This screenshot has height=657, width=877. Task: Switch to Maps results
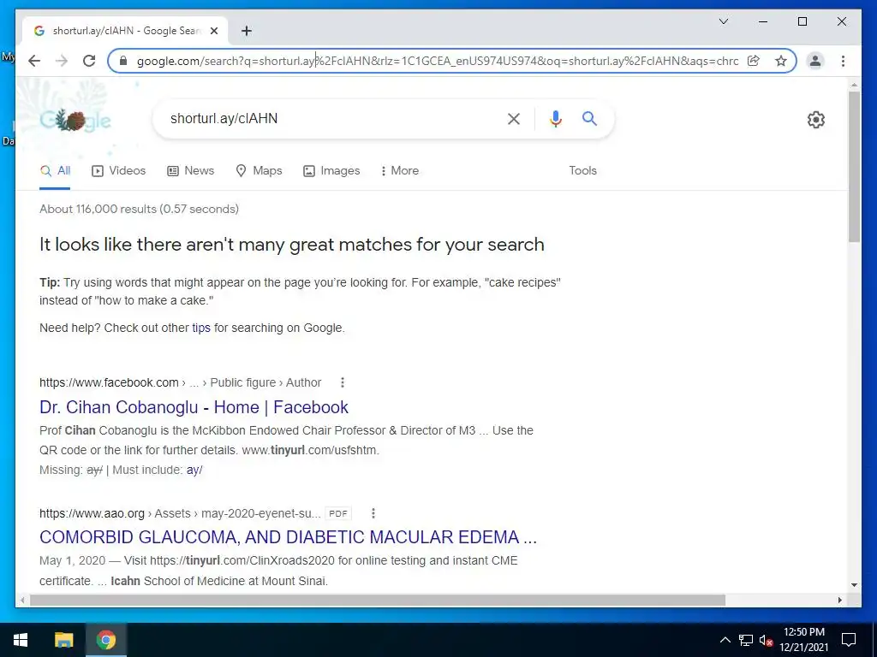259,171
